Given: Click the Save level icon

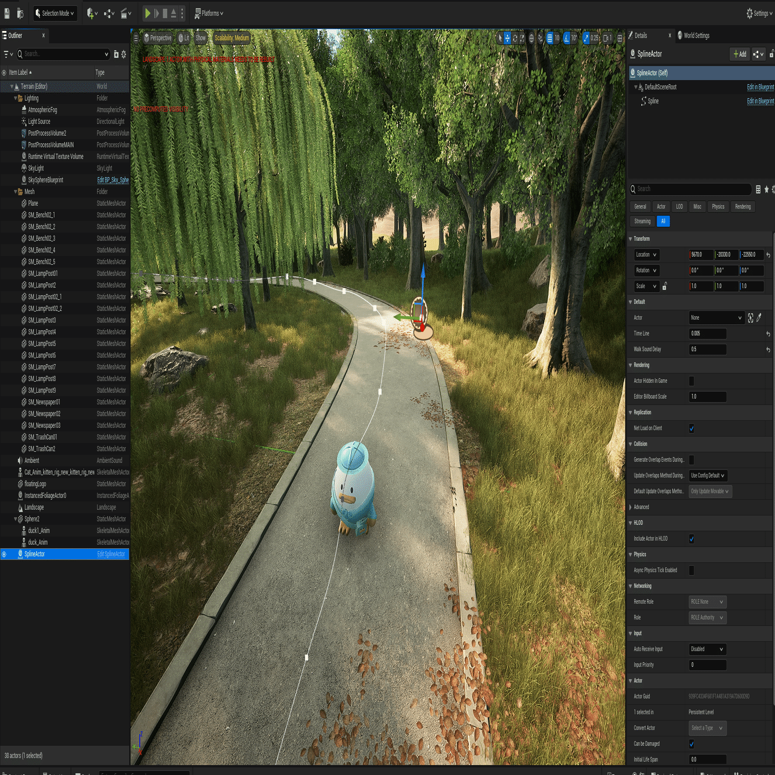Looking at the screenshot, I should [x=7, y=13].
